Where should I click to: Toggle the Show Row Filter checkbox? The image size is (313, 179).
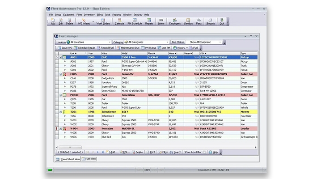tap(204, 152)
